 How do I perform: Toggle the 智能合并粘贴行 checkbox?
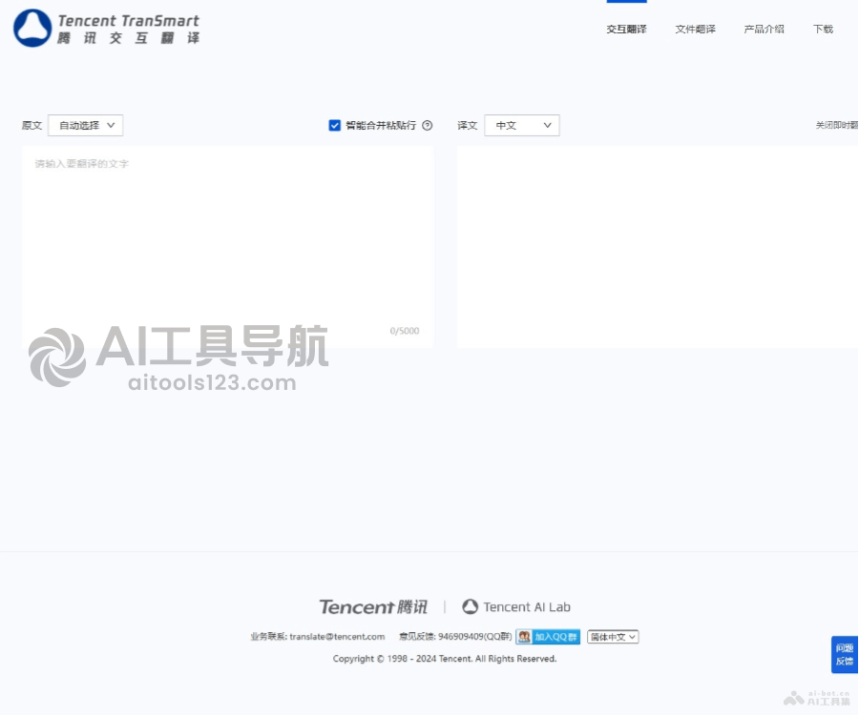coord(334,125)
